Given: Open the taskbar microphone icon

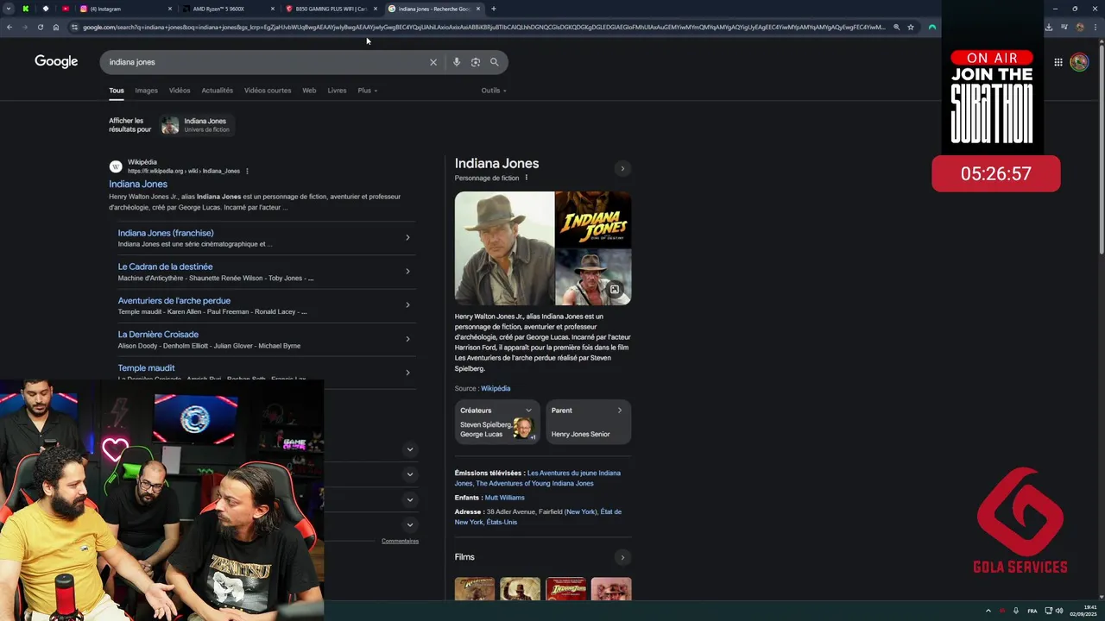Looking at the screenshot, I should [x=1015, y=611].
